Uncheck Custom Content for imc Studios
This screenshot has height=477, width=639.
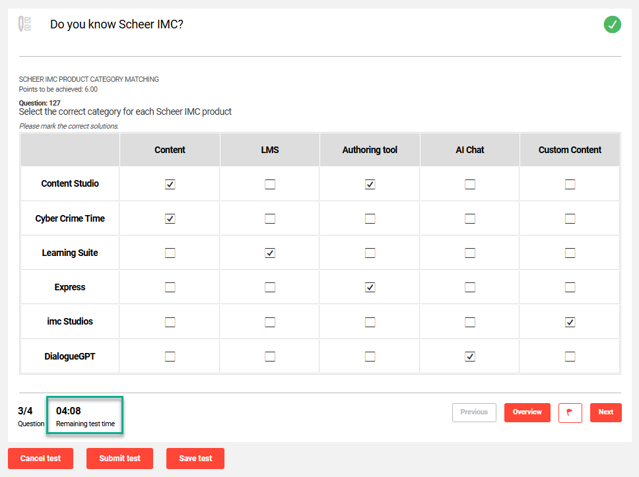pos(570,322)
